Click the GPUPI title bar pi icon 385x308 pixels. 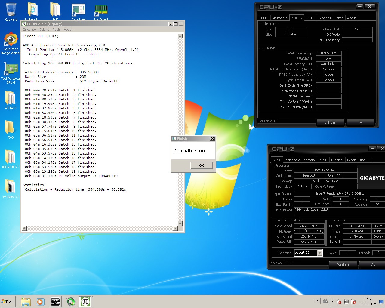(x=24, y=24)
